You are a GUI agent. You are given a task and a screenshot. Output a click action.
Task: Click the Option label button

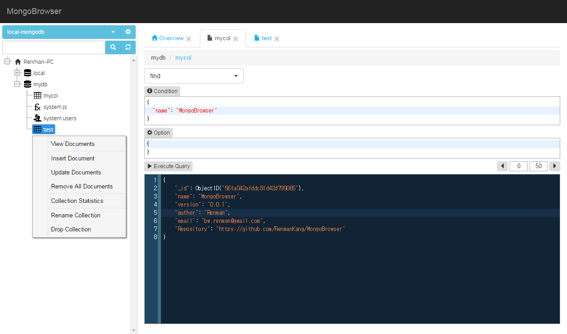(x=158, y=133)
